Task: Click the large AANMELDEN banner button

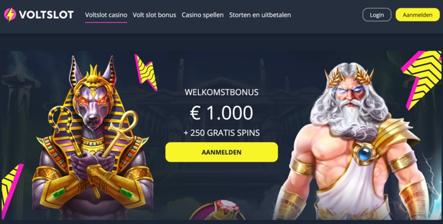Action: [x=221, y=152]
